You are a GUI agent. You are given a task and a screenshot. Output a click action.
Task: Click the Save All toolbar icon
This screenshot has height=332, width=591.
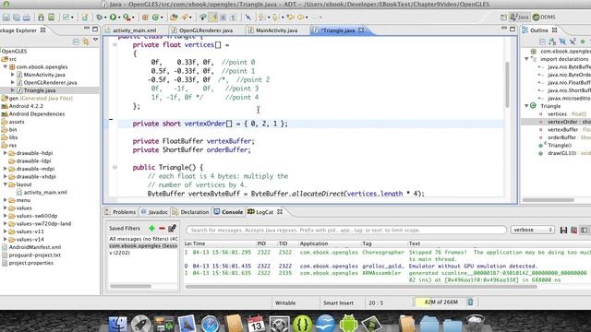(17, 18)
